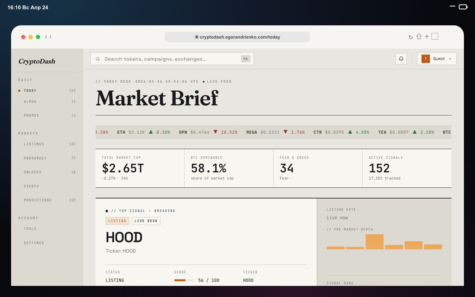The width and height of the screenshot is (475, 297).
Task: Open a new tab with plus icon
Action: (x=427, y=36)
